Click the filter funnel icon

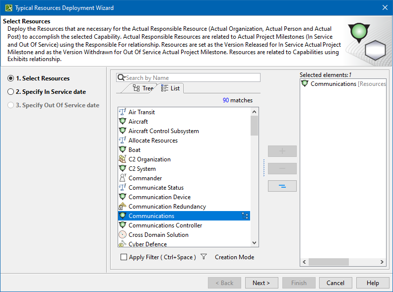[203, 257]
